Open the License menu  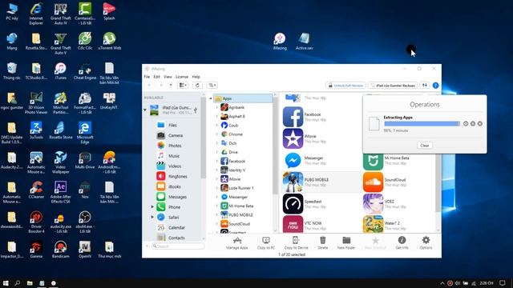pos(182,77)
